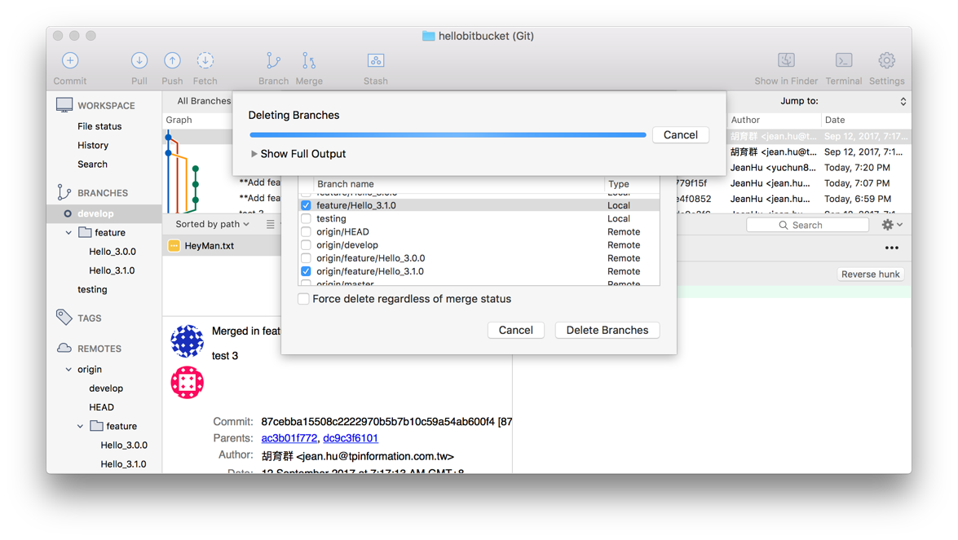Click the Stash toolbar icon
The height and width of the screenshot is (540, 958).
tap(376, 60)
